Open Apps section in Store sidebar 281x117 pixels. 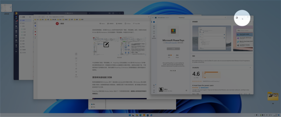154,27
